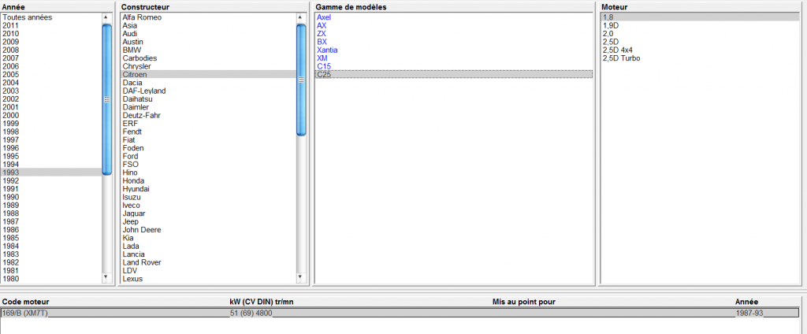Pick Hyundai from manufacturer list
The height and width of the screenshot is (334, 807).
tap(136, 189)
